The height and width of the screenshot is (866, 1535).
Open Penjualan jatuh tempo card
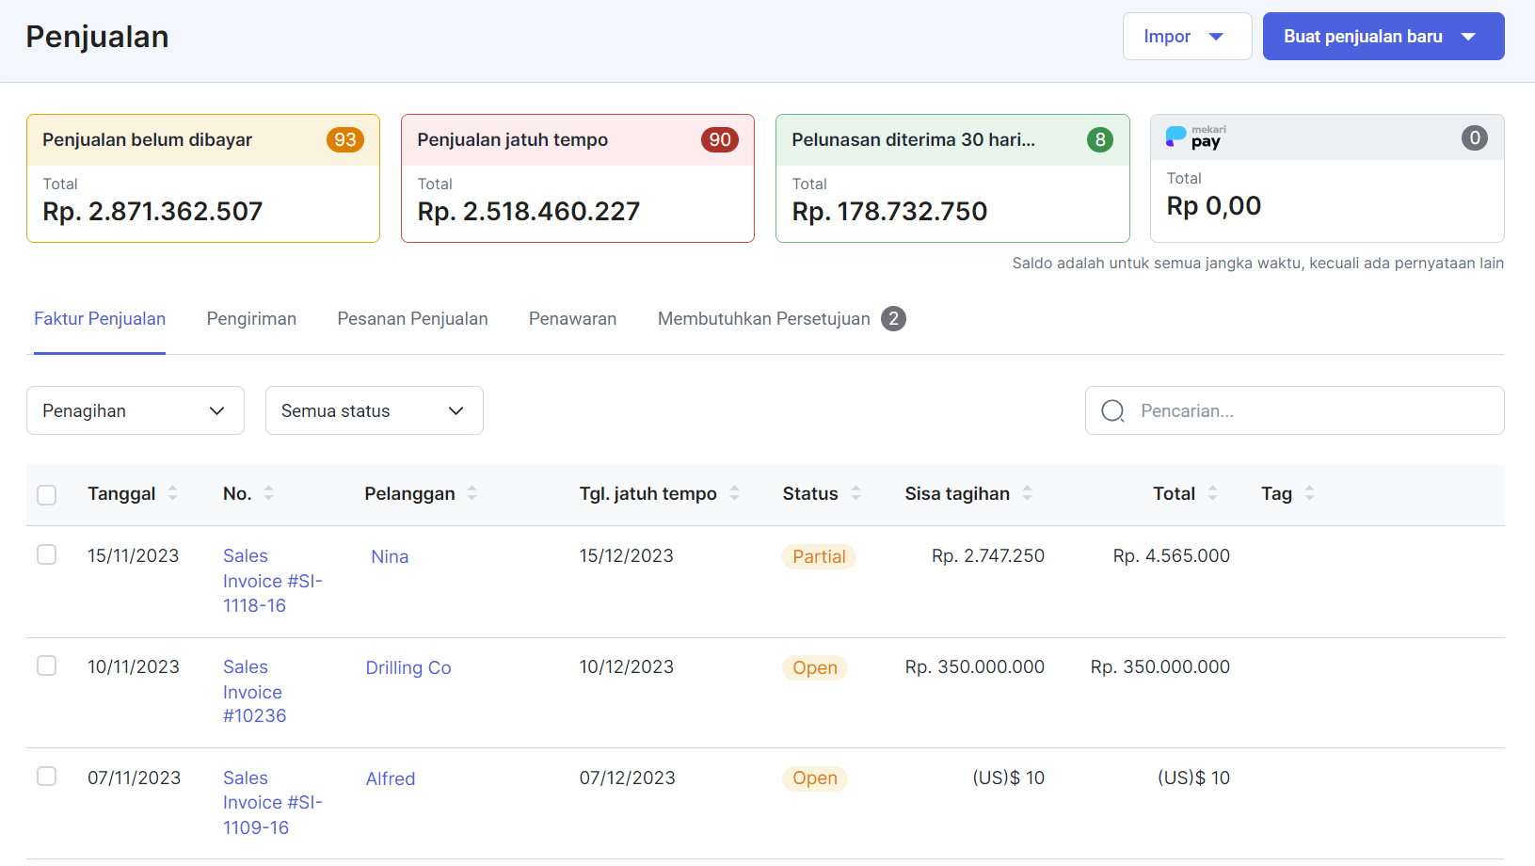[x=578, y=179]
